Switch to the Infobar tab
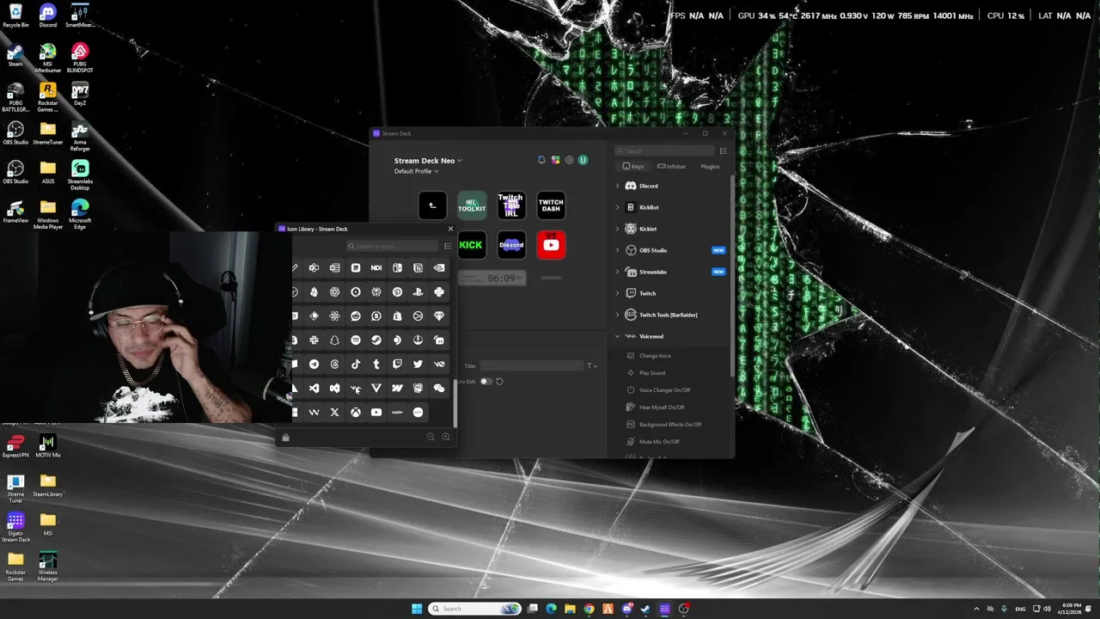 coord(672,166)
